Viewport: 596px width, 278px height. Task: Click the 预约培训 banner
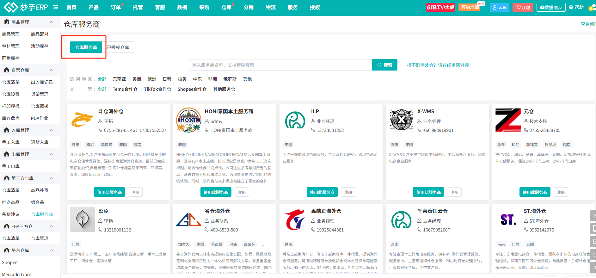point(470,7)
